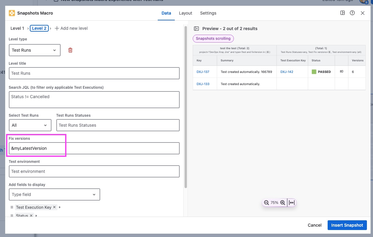The height and width of the screenshot is (237, 373).
Task: Click Add new level
Action: coord(71,28)
